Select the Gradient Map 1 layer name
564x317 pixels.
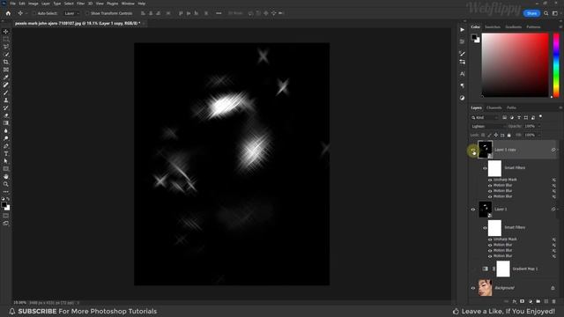[x=525, y=269]
